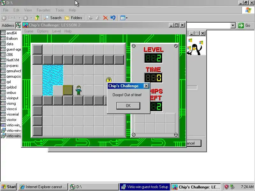The height and width of the screenshot is (191, 255).
Task: Click the Move To toolbar icon
Action: point(90,18)
